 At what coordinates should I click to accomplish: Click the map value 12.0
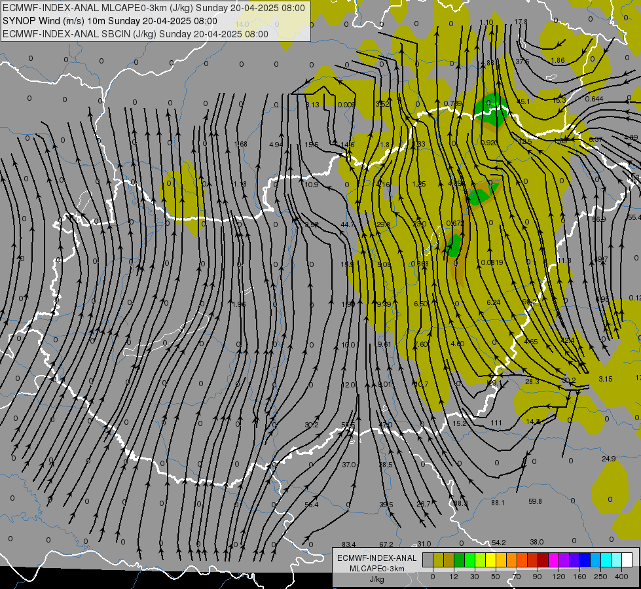click(x=348, y=385)
